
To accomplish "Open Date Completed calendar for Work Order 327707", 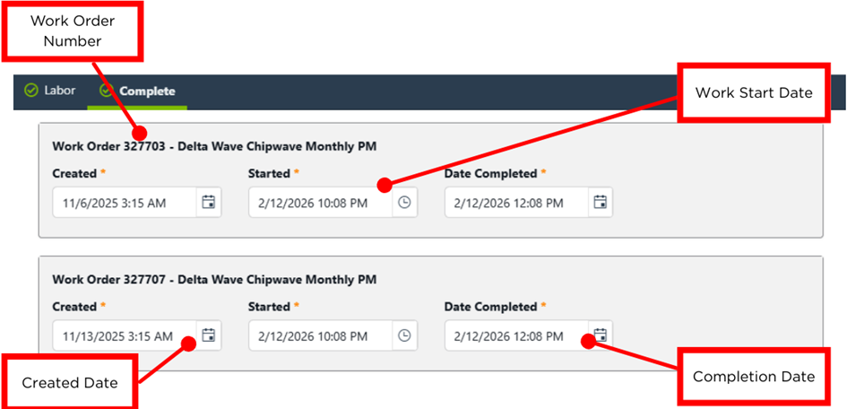I will point(601,335).
